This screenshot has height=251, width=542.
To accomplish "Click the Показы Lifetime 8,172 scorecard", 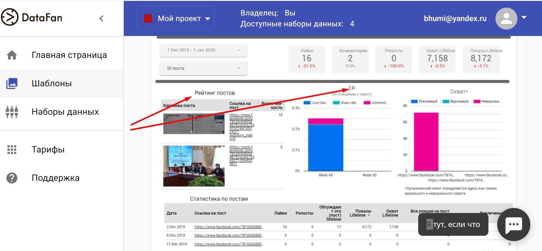I will 481,59.
